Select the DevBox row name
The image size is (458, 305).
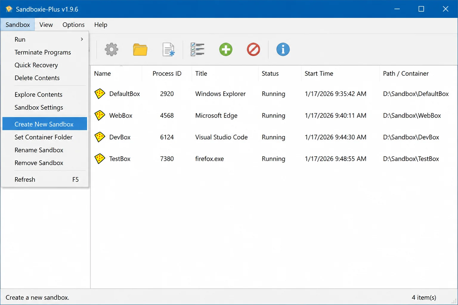[120, 137]
